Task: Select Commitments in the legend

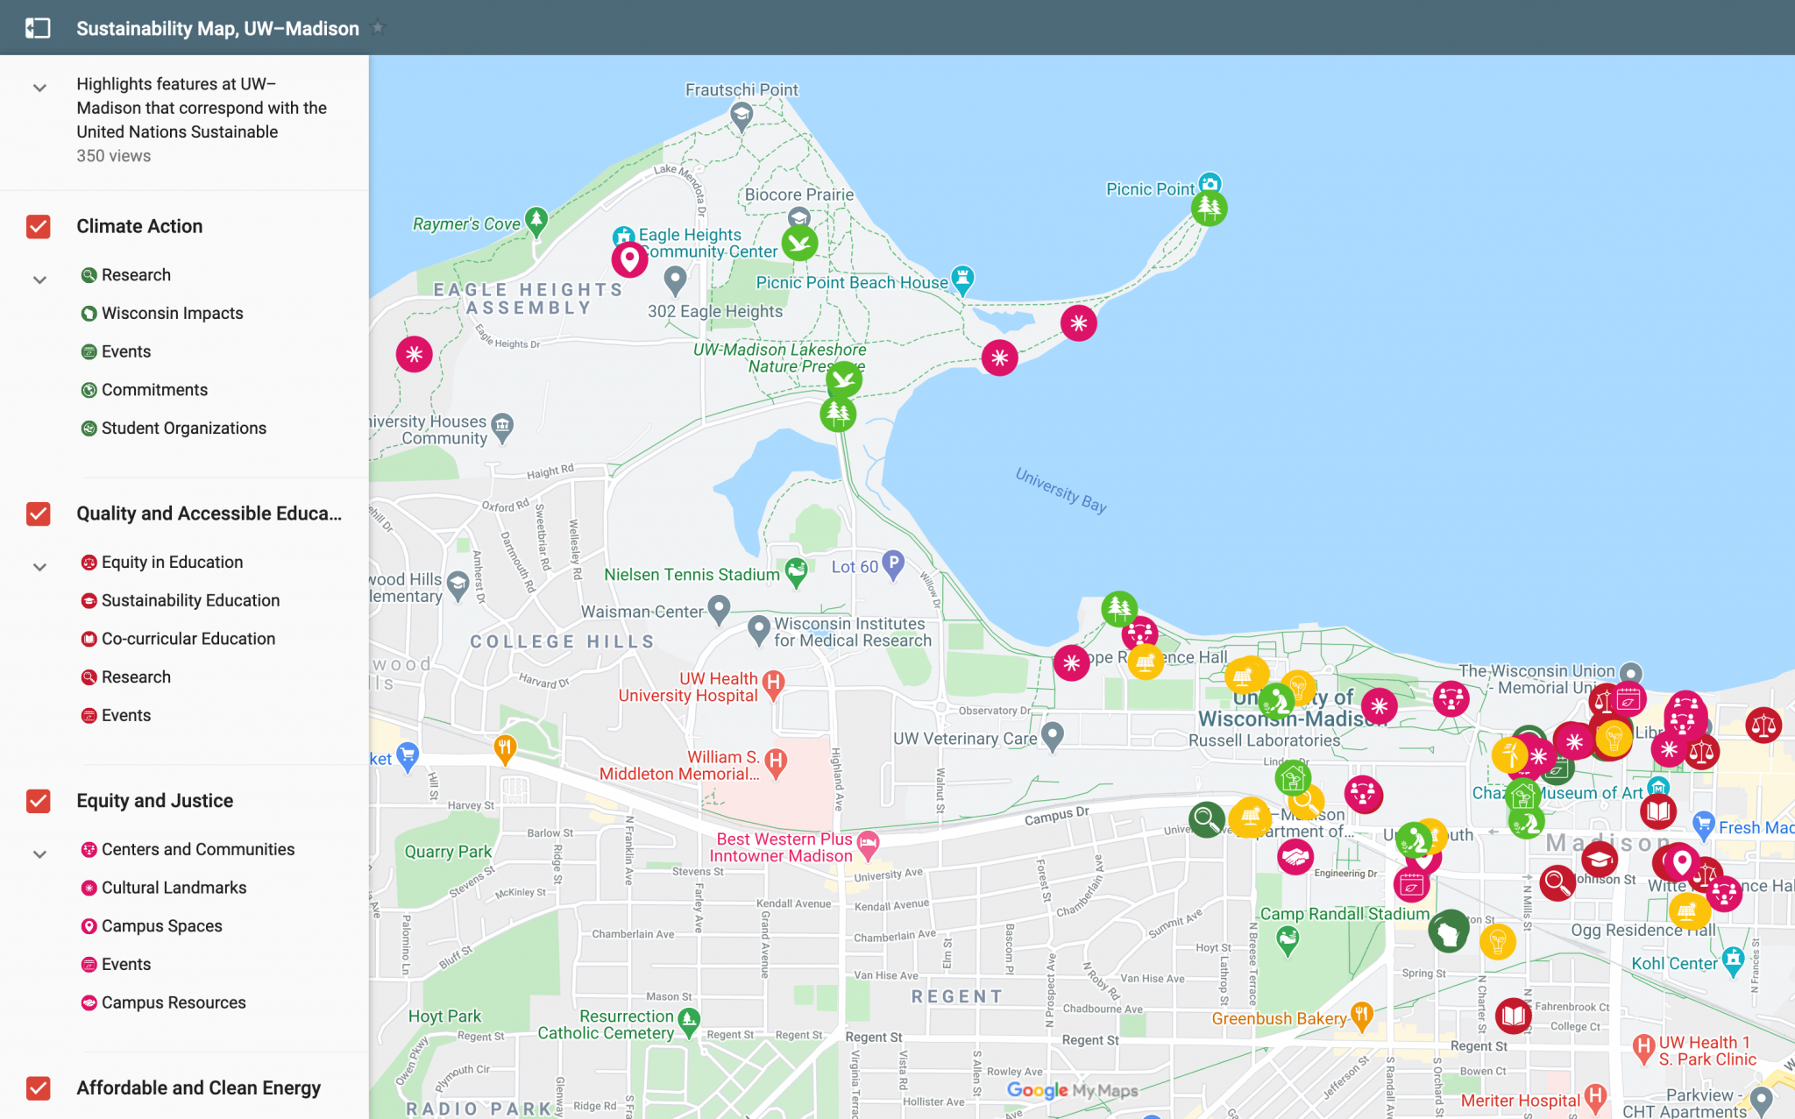Action: (145, 390)
